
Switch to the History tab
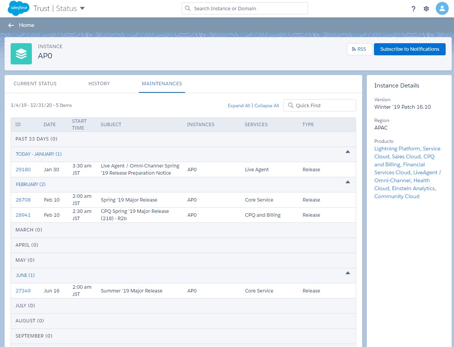pos(99,84)
